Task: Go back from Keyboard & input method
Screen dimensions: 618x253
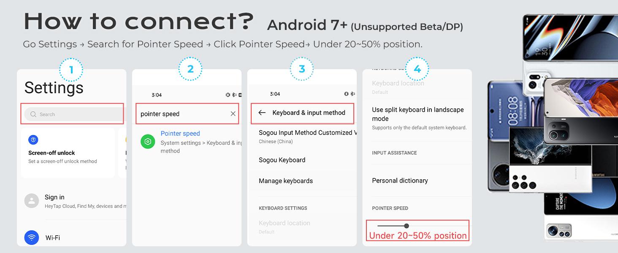Action: (x=262, y=113)
